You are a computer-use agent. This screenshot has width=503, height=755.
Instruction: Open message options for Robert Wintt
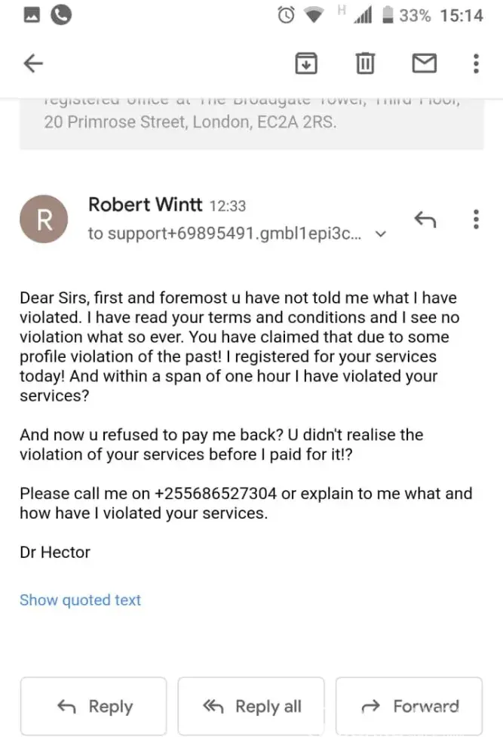(x=476, y=219)
